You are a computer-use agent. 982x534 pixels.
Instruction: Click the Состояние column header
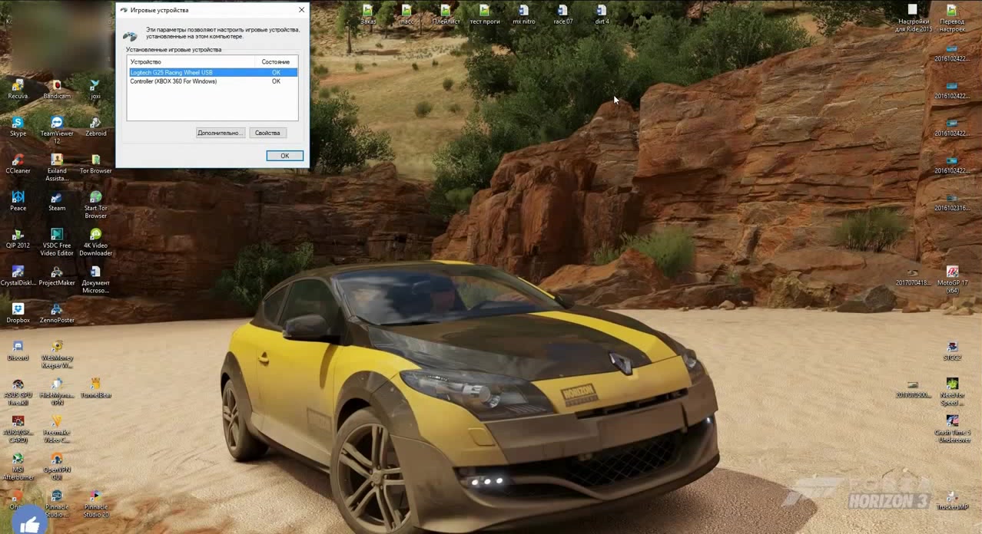[x=275, y=61]
